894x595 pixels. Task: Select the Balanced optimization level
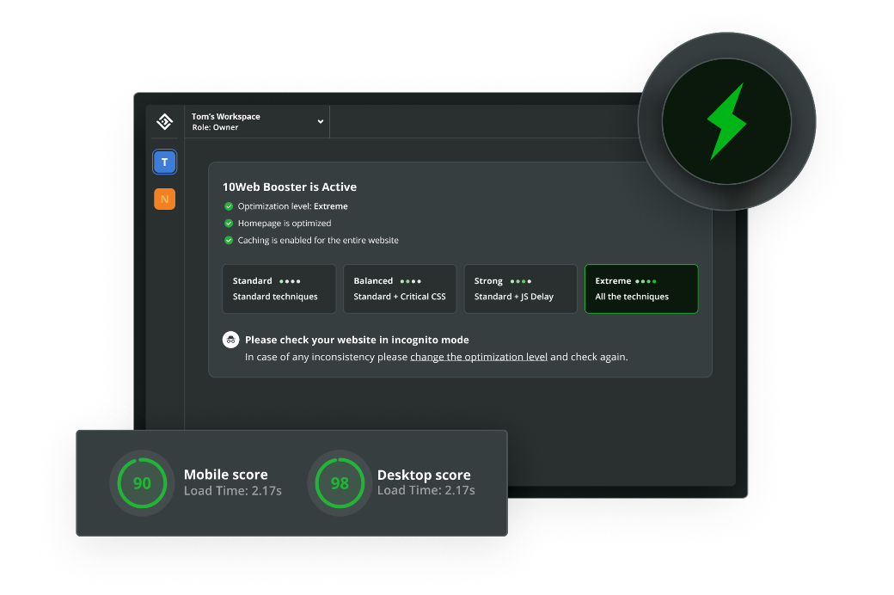[x=400, y=289]
